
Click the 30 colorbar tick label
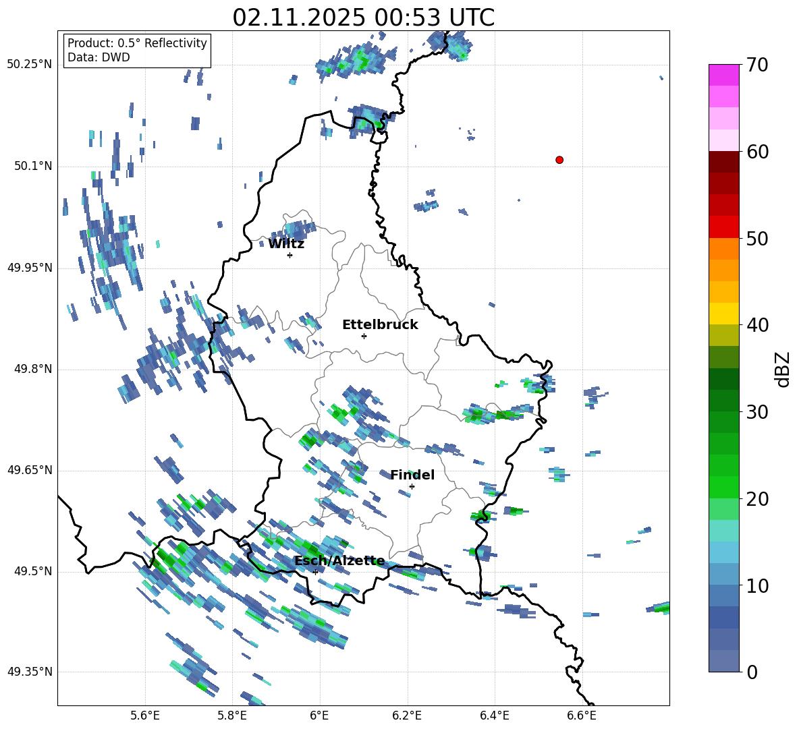coord(757,412)
